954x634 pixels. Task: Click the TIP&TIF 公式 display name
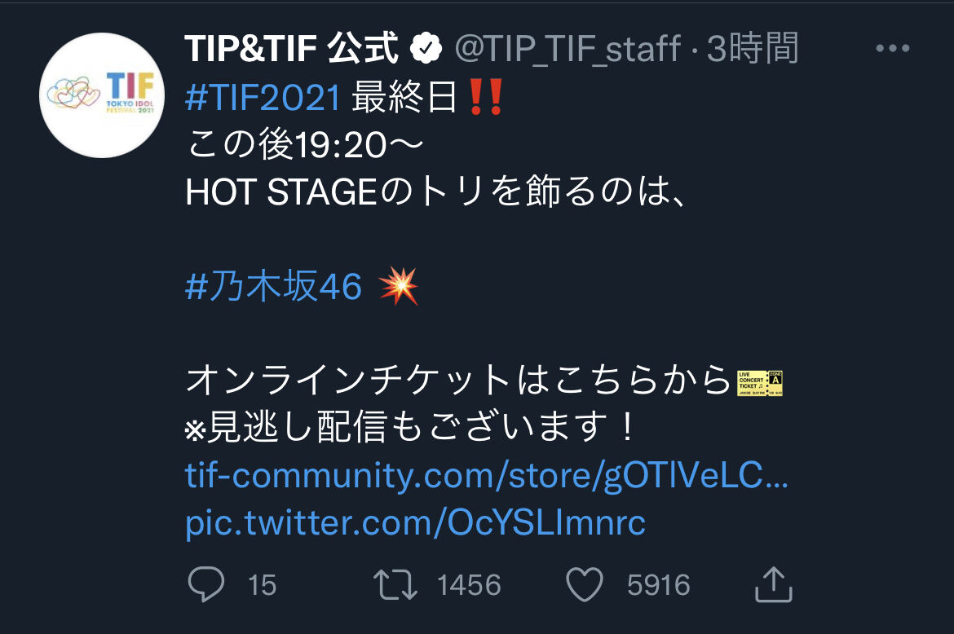(x=291, y=49)
